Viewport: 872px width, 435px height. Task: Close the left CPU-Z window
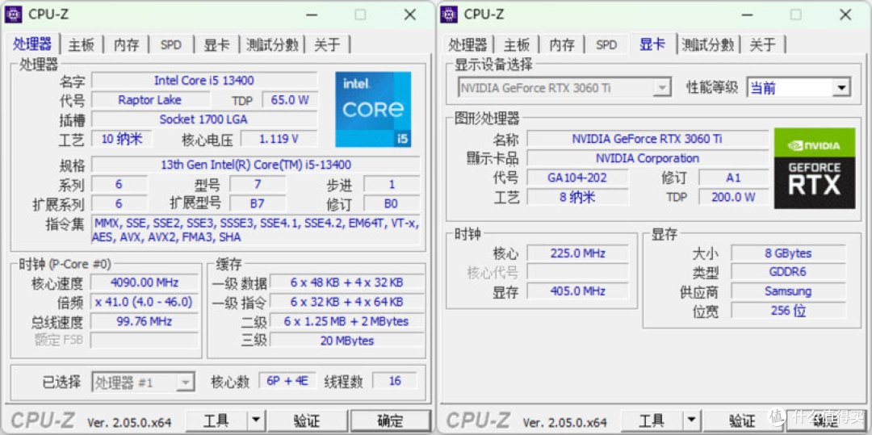click(x=410, y=15)
